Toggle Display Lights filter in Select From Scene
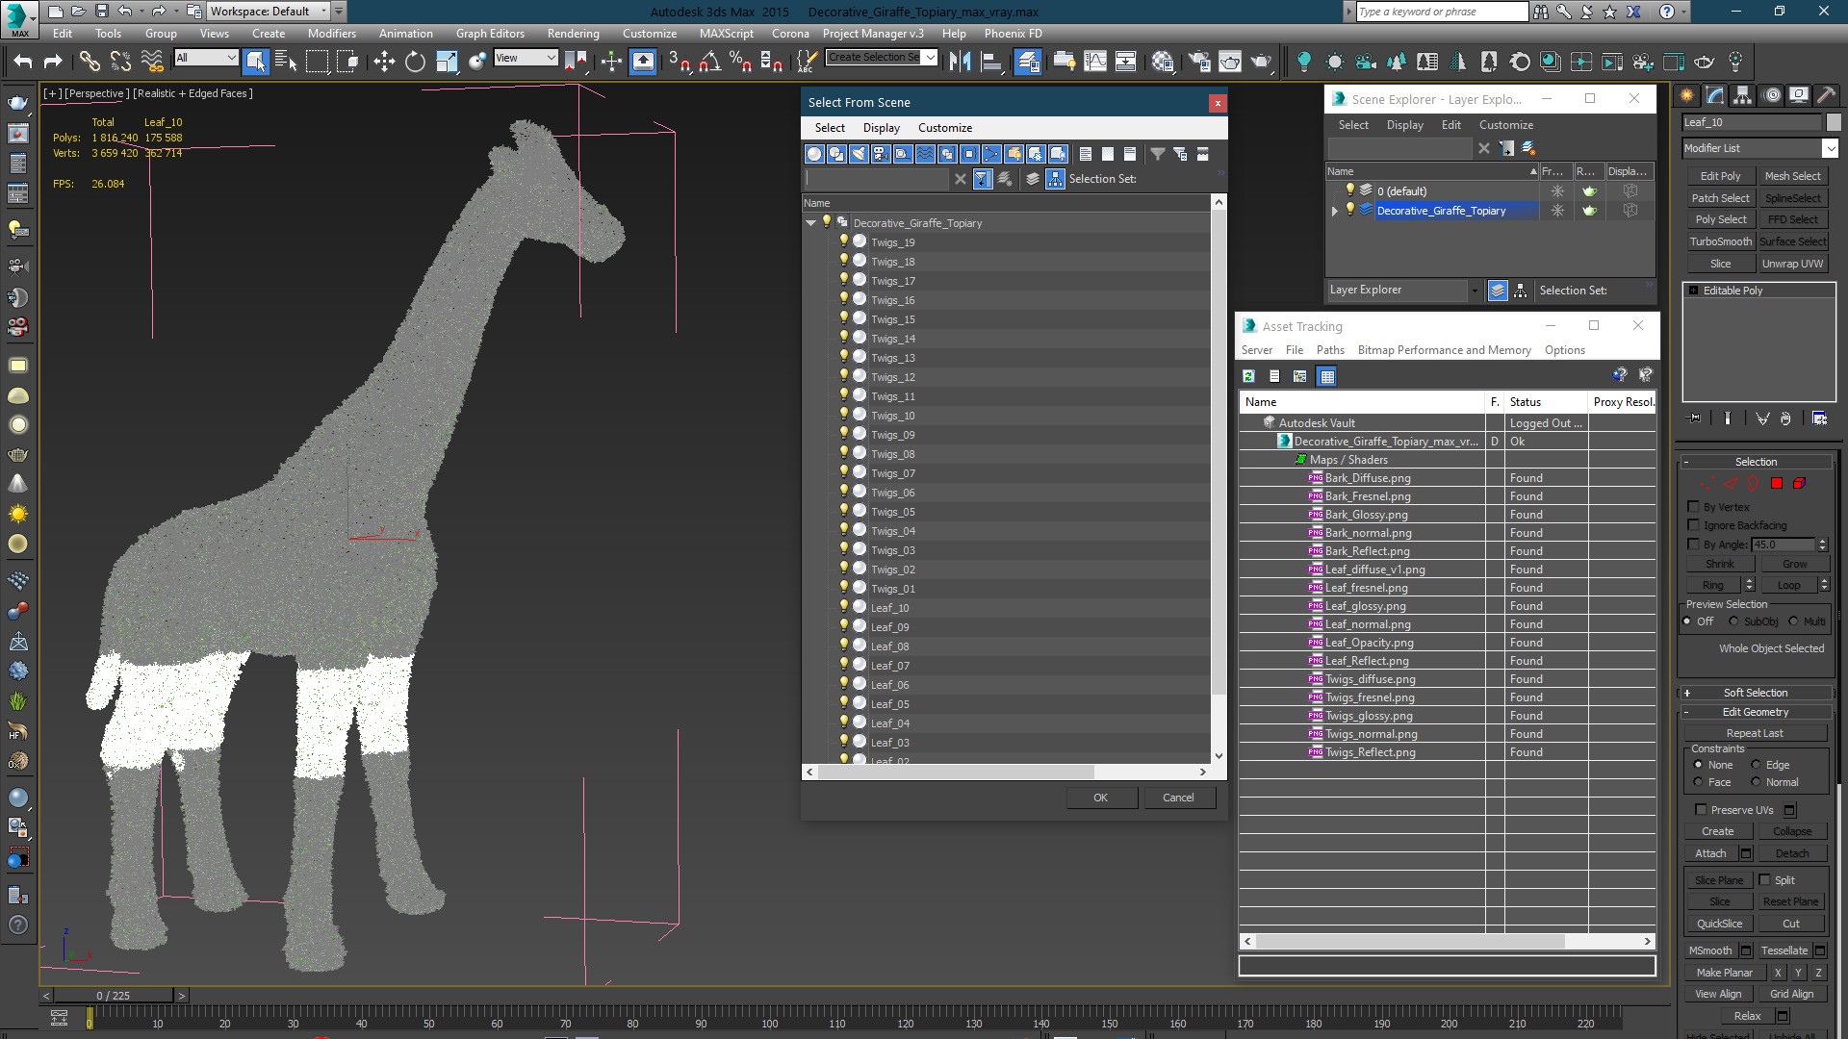The height and width of the screenshot is (1039, 1848). coord(859,154)
